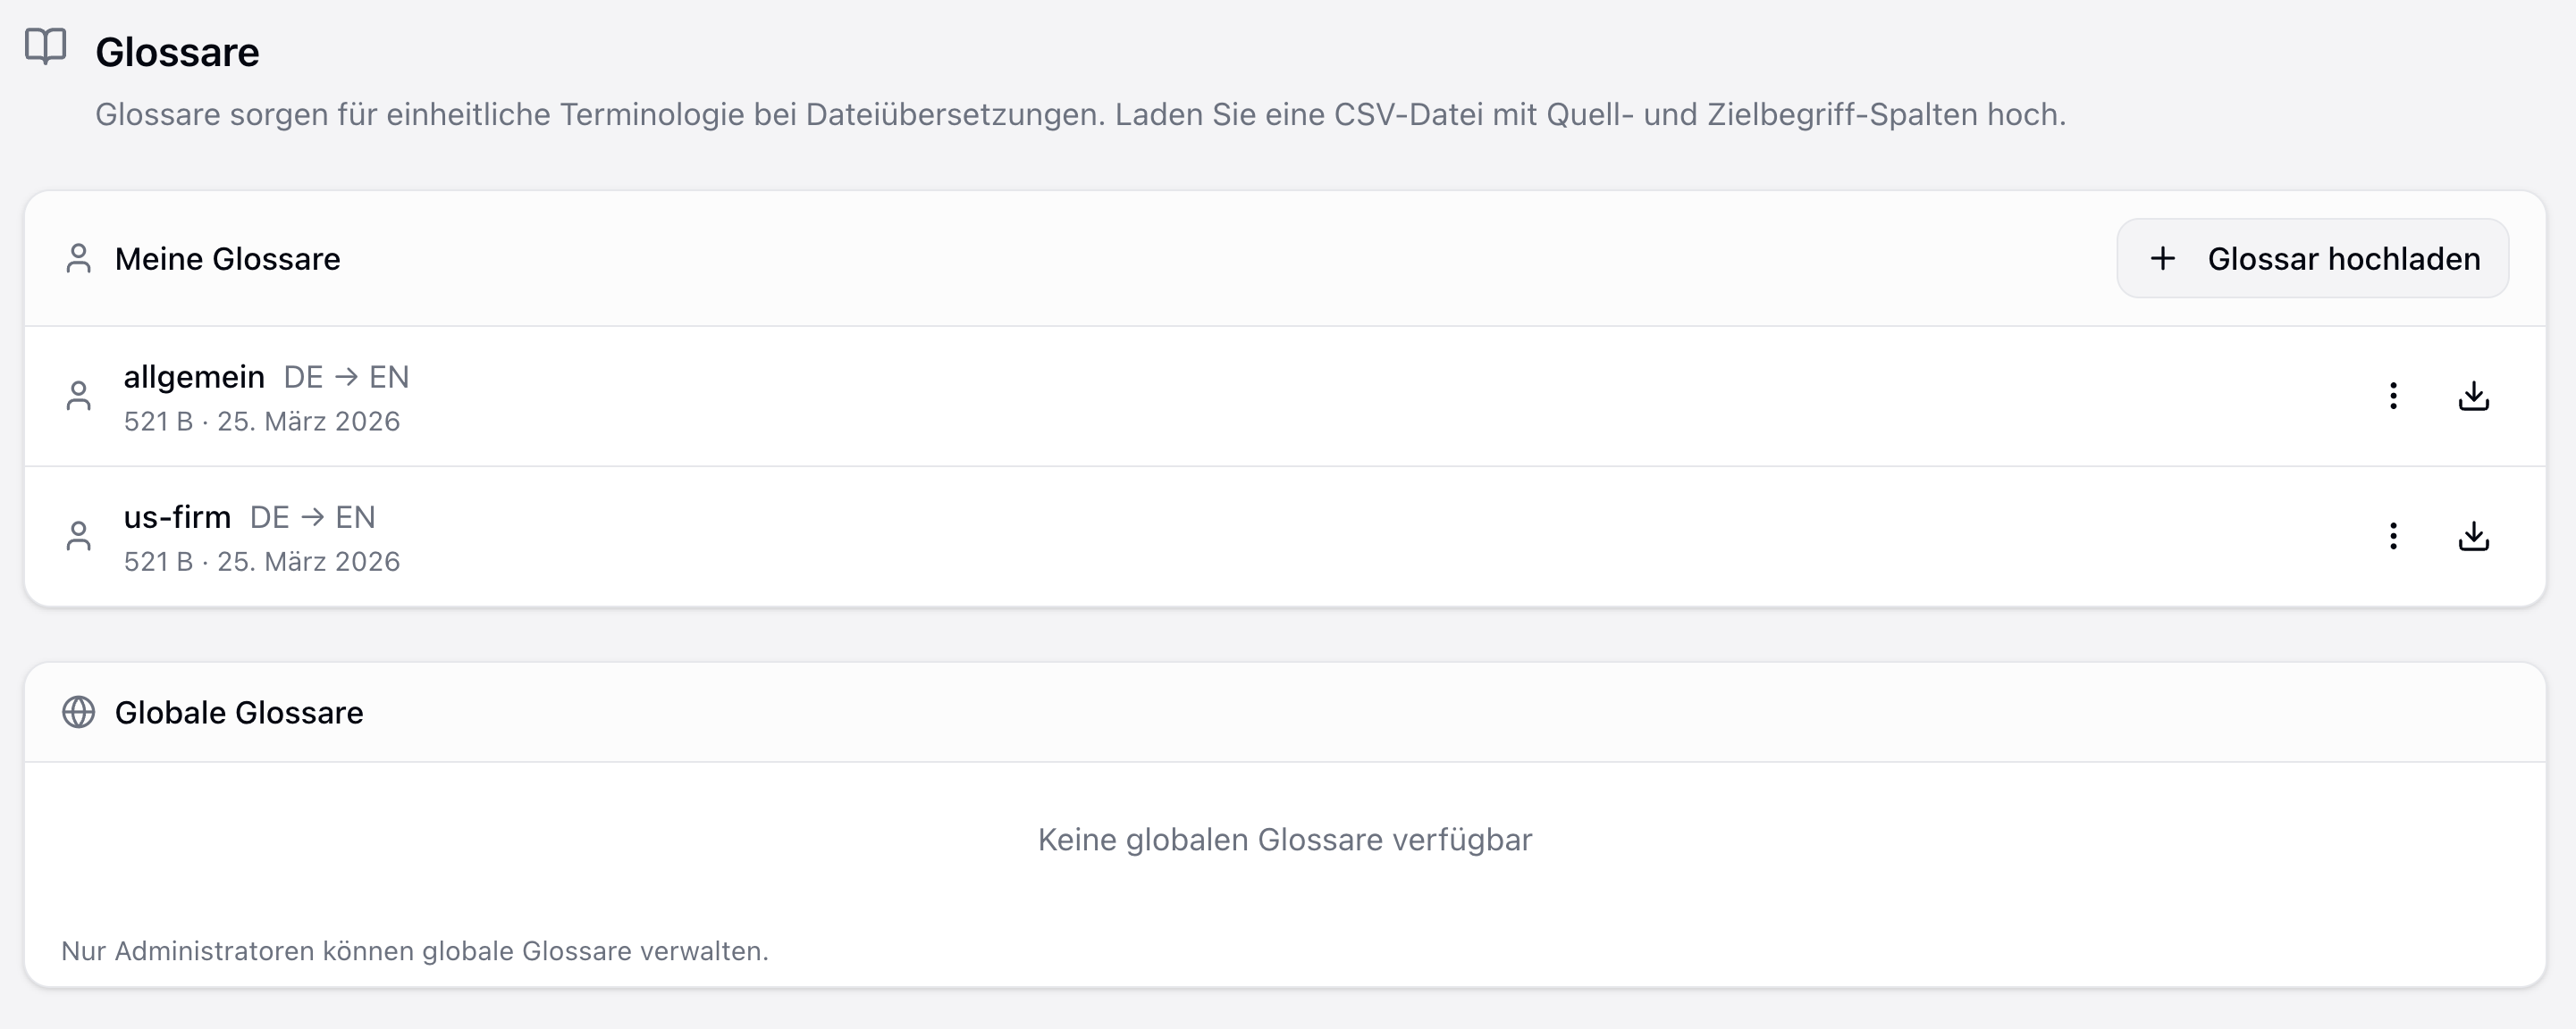Select the us-firm glossary entry
Screen dimensions: 2576x1029
point(178,516)
